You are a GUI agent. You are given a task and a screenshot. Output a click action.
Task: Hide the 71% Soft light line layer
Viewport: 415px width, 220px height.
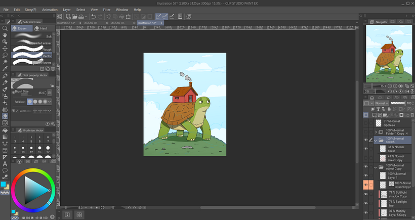coord(365,203)
